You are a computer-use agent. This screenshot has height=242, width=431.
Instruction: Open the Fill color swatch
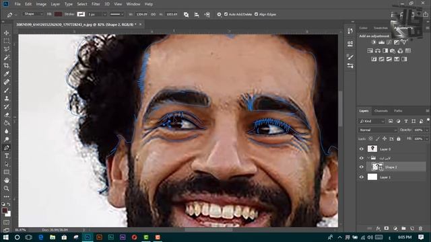(58, 14)
